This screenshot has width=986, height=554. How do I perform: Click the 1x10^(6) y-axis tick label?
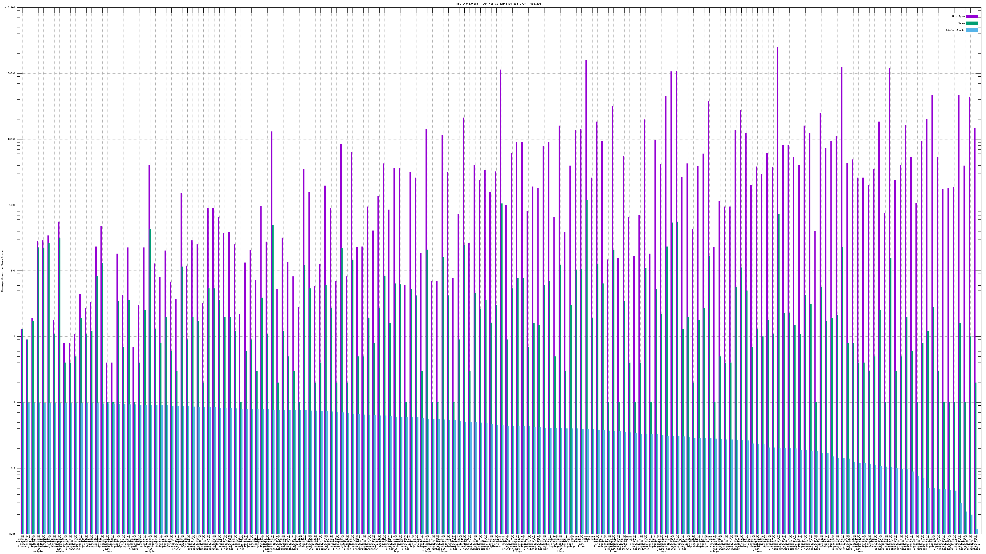(x=9, y=7)
